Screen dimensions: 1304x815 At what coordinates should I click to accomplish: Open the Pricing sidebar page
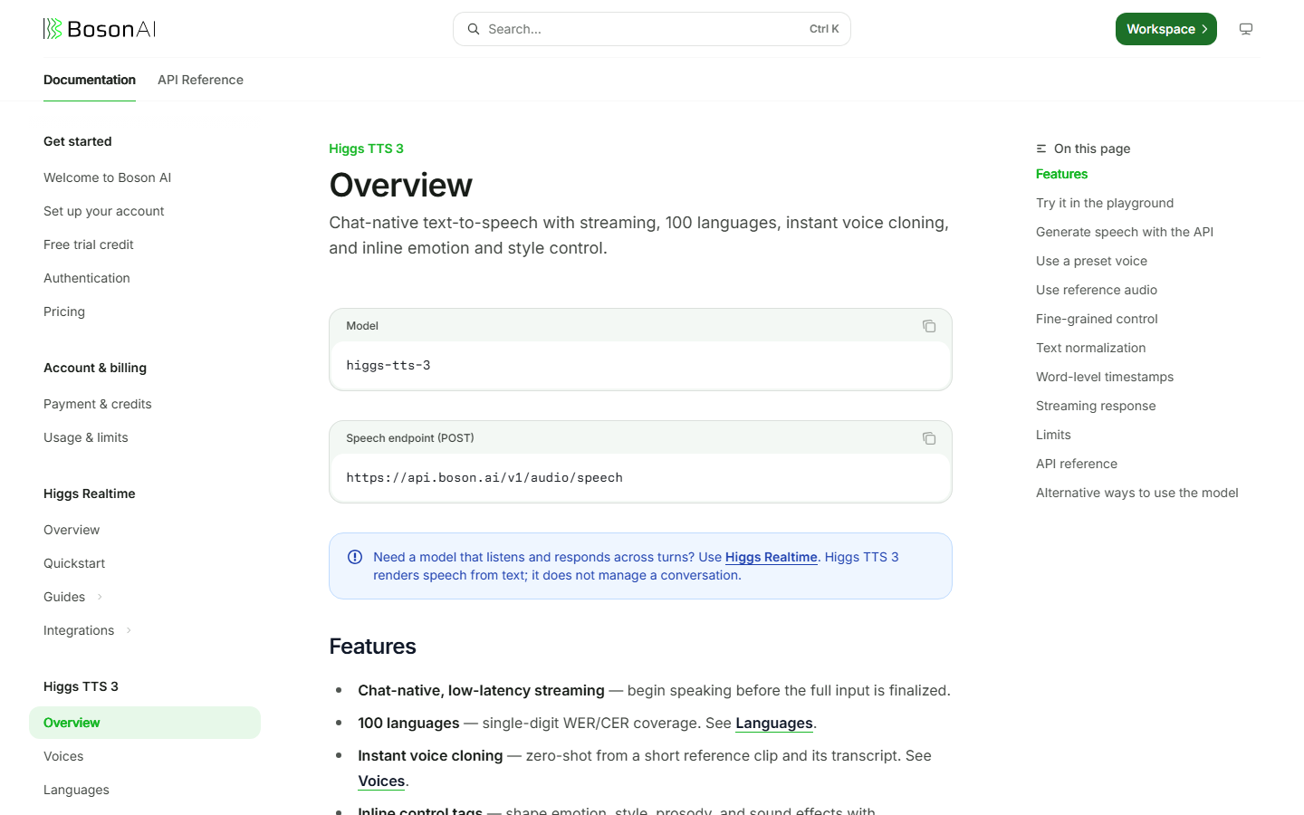64,312
